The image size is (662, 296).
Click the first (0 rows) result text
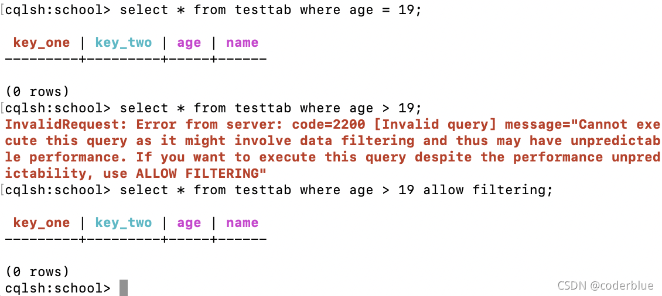37,91
